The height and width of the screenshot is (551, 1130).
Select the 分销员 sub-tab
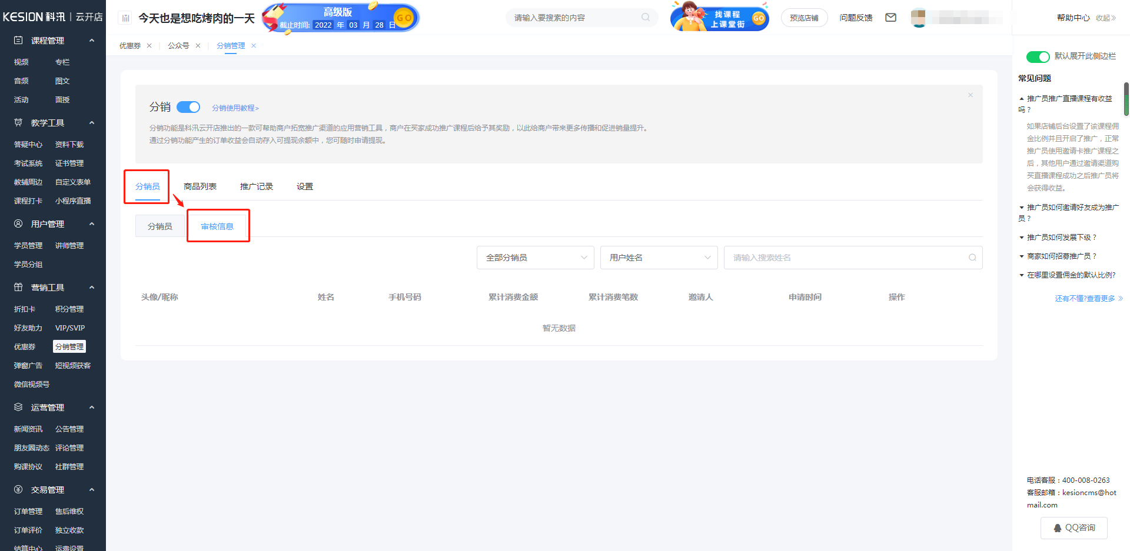[160, 226]
